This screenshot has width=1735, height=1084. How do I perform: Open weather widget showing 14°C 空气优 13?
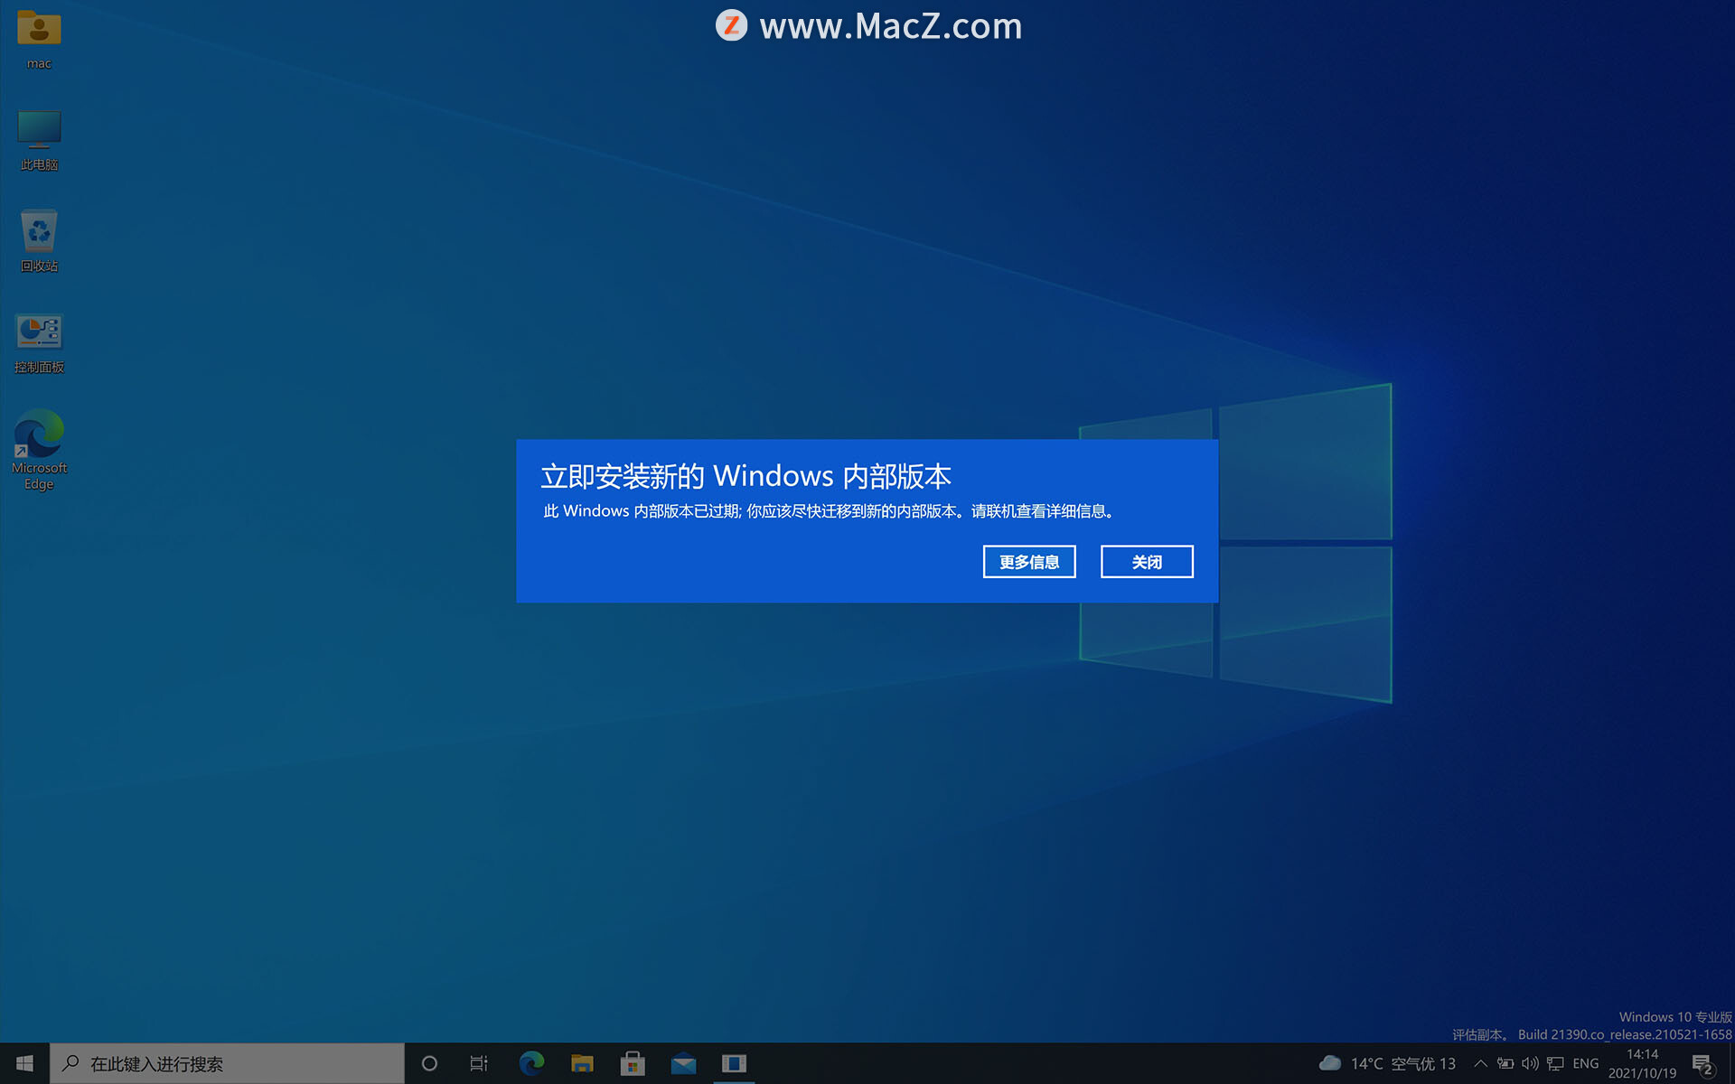coord(1387,1063)
